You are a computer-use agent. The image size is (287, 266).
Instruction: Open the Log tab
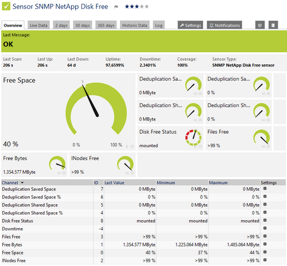(x=158, y=25)
